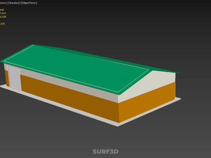Click the yellow 575 statistics value

pyautogui.click(x=3, y=24)
